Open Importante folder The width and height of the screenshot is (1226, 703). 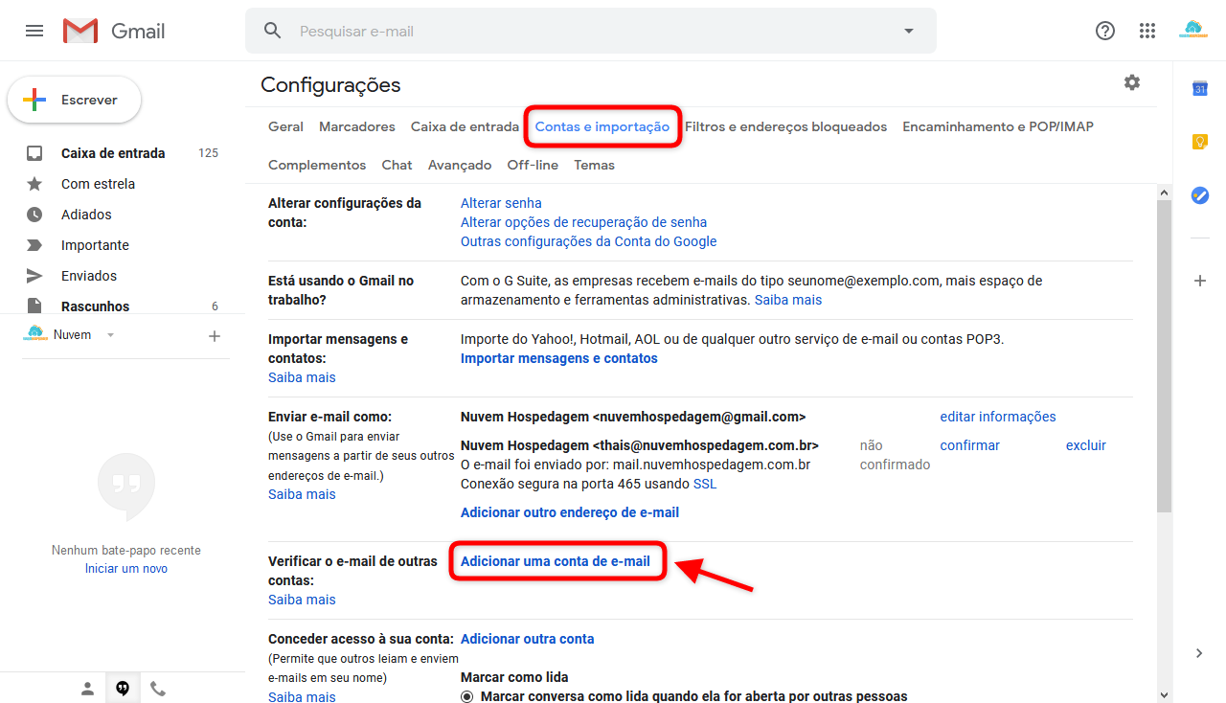point(95,245)
